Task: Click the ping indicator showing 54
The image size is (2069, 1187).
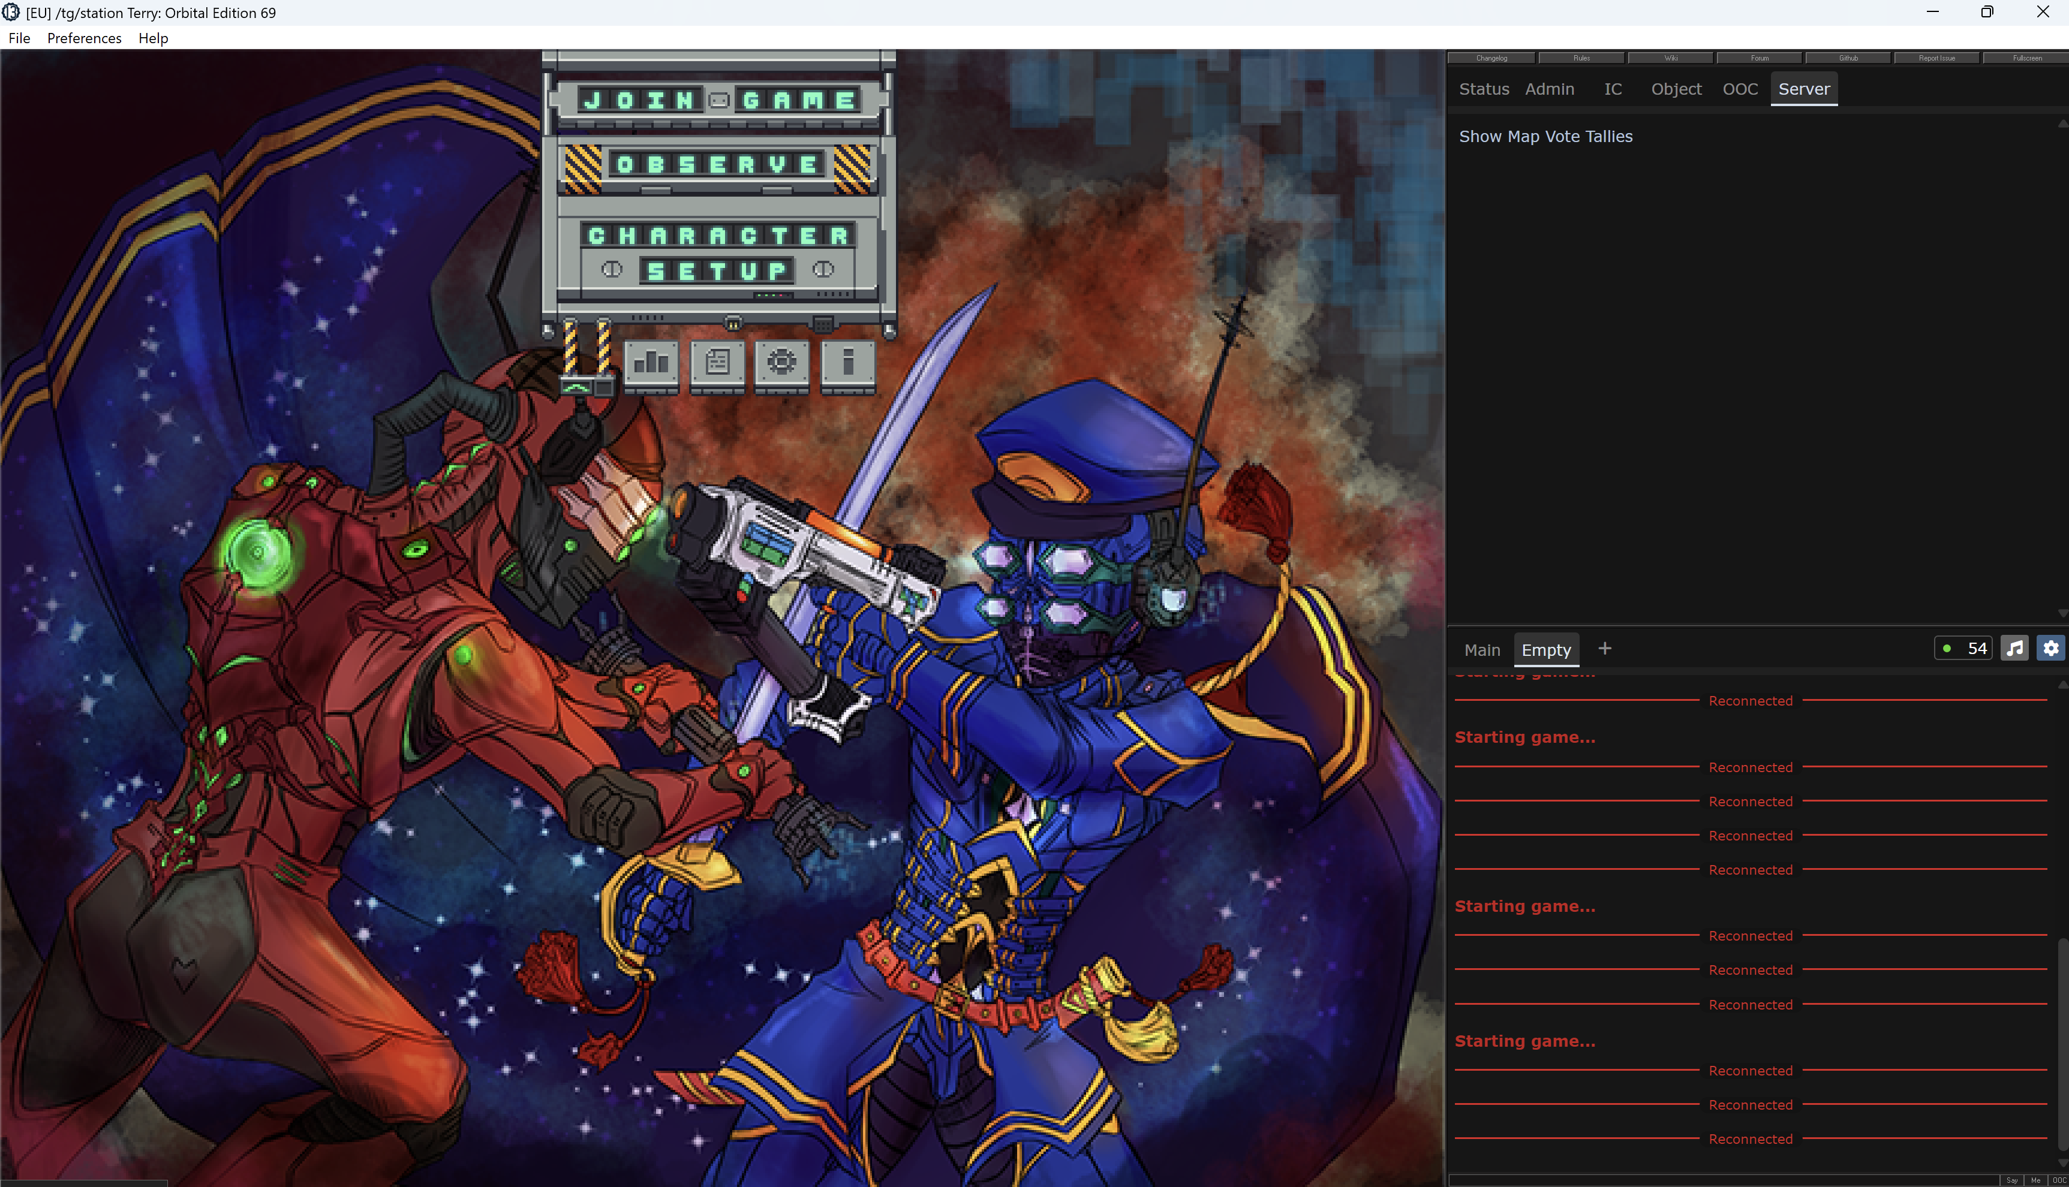Action: pos(1964,648)
